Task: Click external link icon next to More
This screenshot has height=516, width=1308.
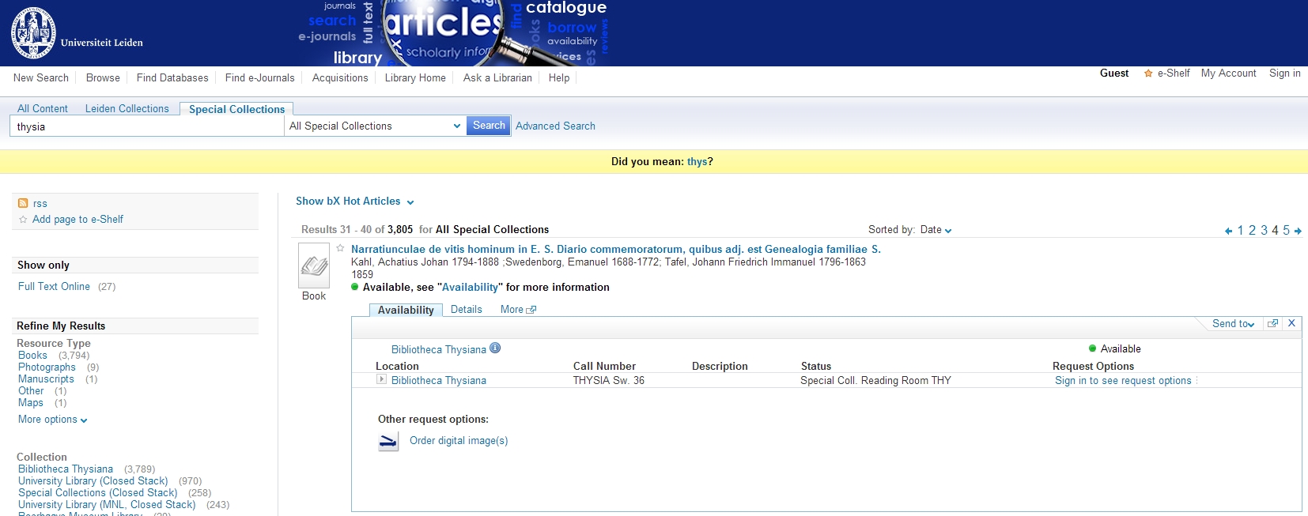Action: pos(531,310)
